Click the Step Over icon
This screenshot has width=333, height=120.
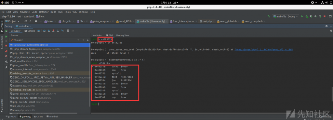tap(44, 31)
